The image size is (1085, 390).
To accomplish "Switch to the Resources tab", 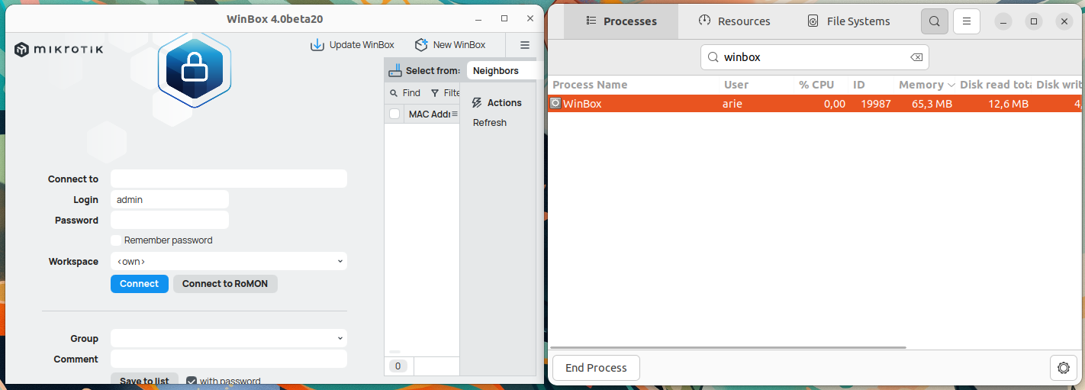I will [x=734, y=21].
